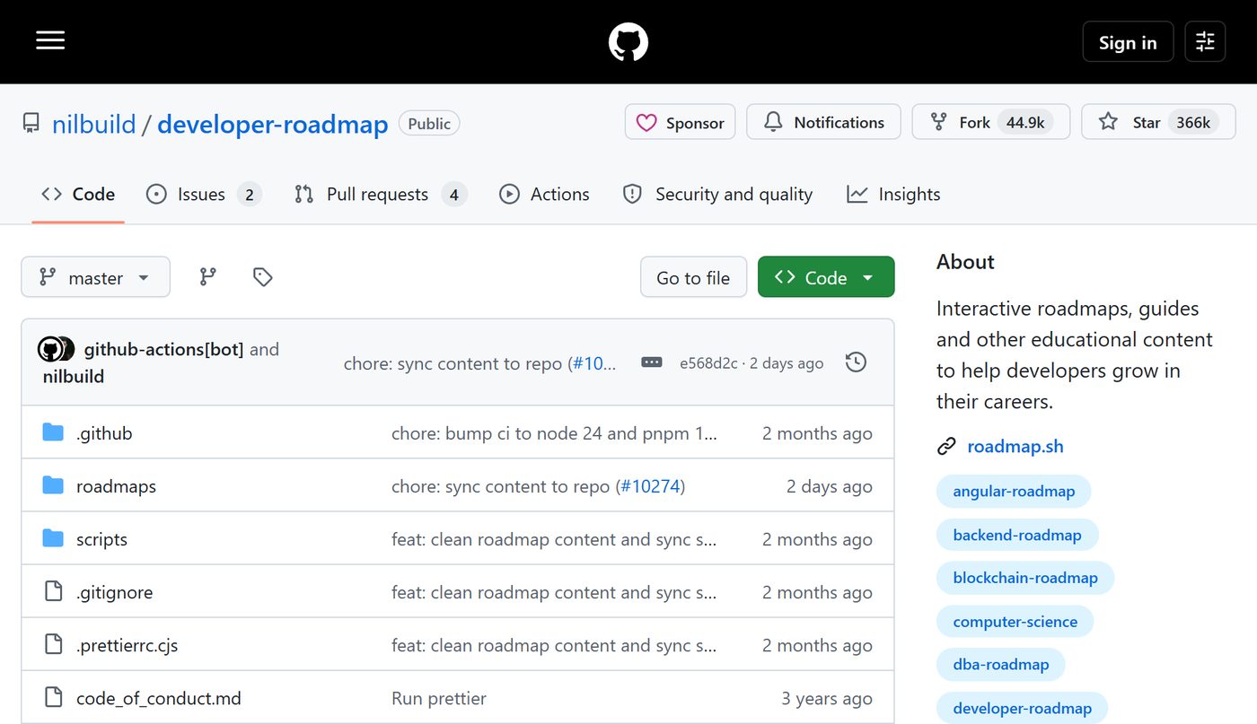Click the scripts folder icon

53,538
